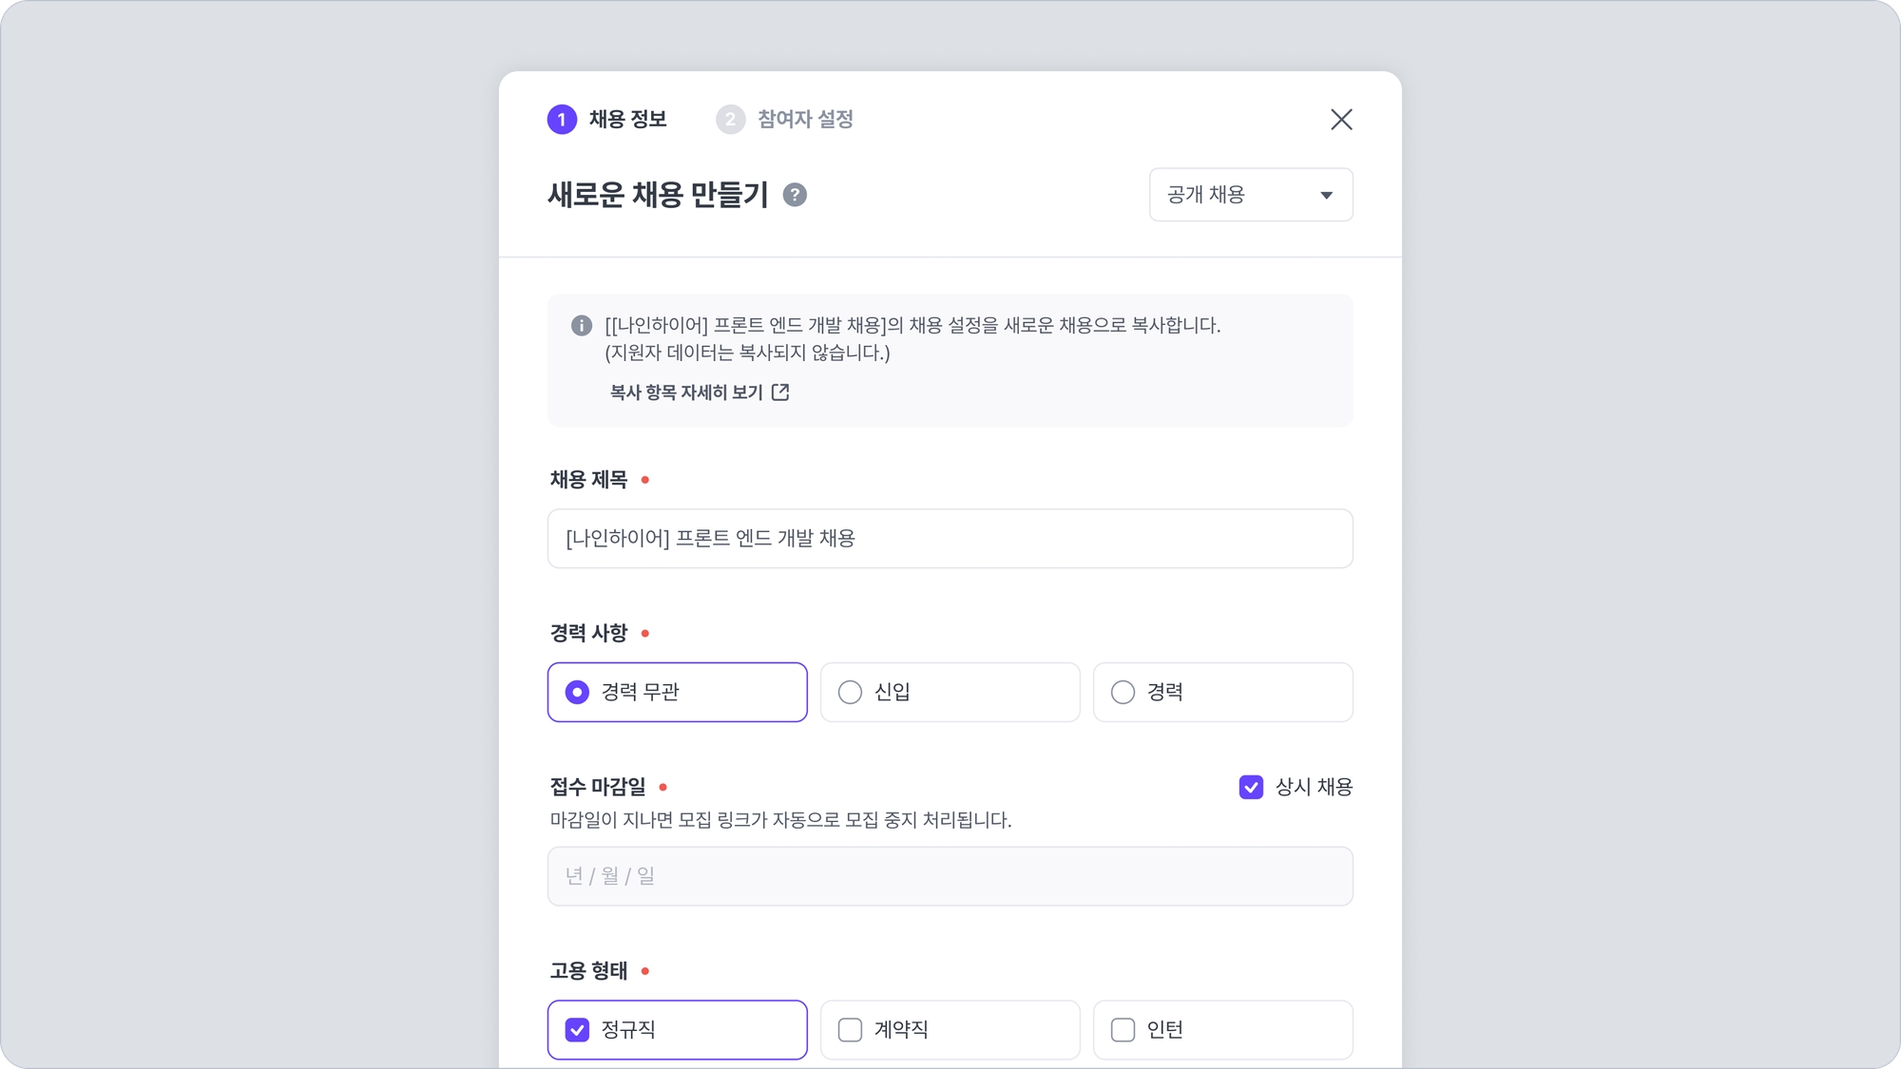The width and height of the screenshot is (1901, 1069).
Task: Click the help question mark icon
Action: [x=795, y=195]
